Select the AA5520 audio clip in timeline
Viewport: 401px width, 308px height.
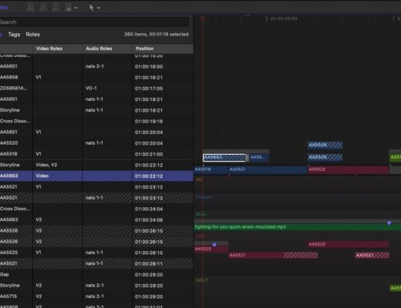[x=211, y=249]
